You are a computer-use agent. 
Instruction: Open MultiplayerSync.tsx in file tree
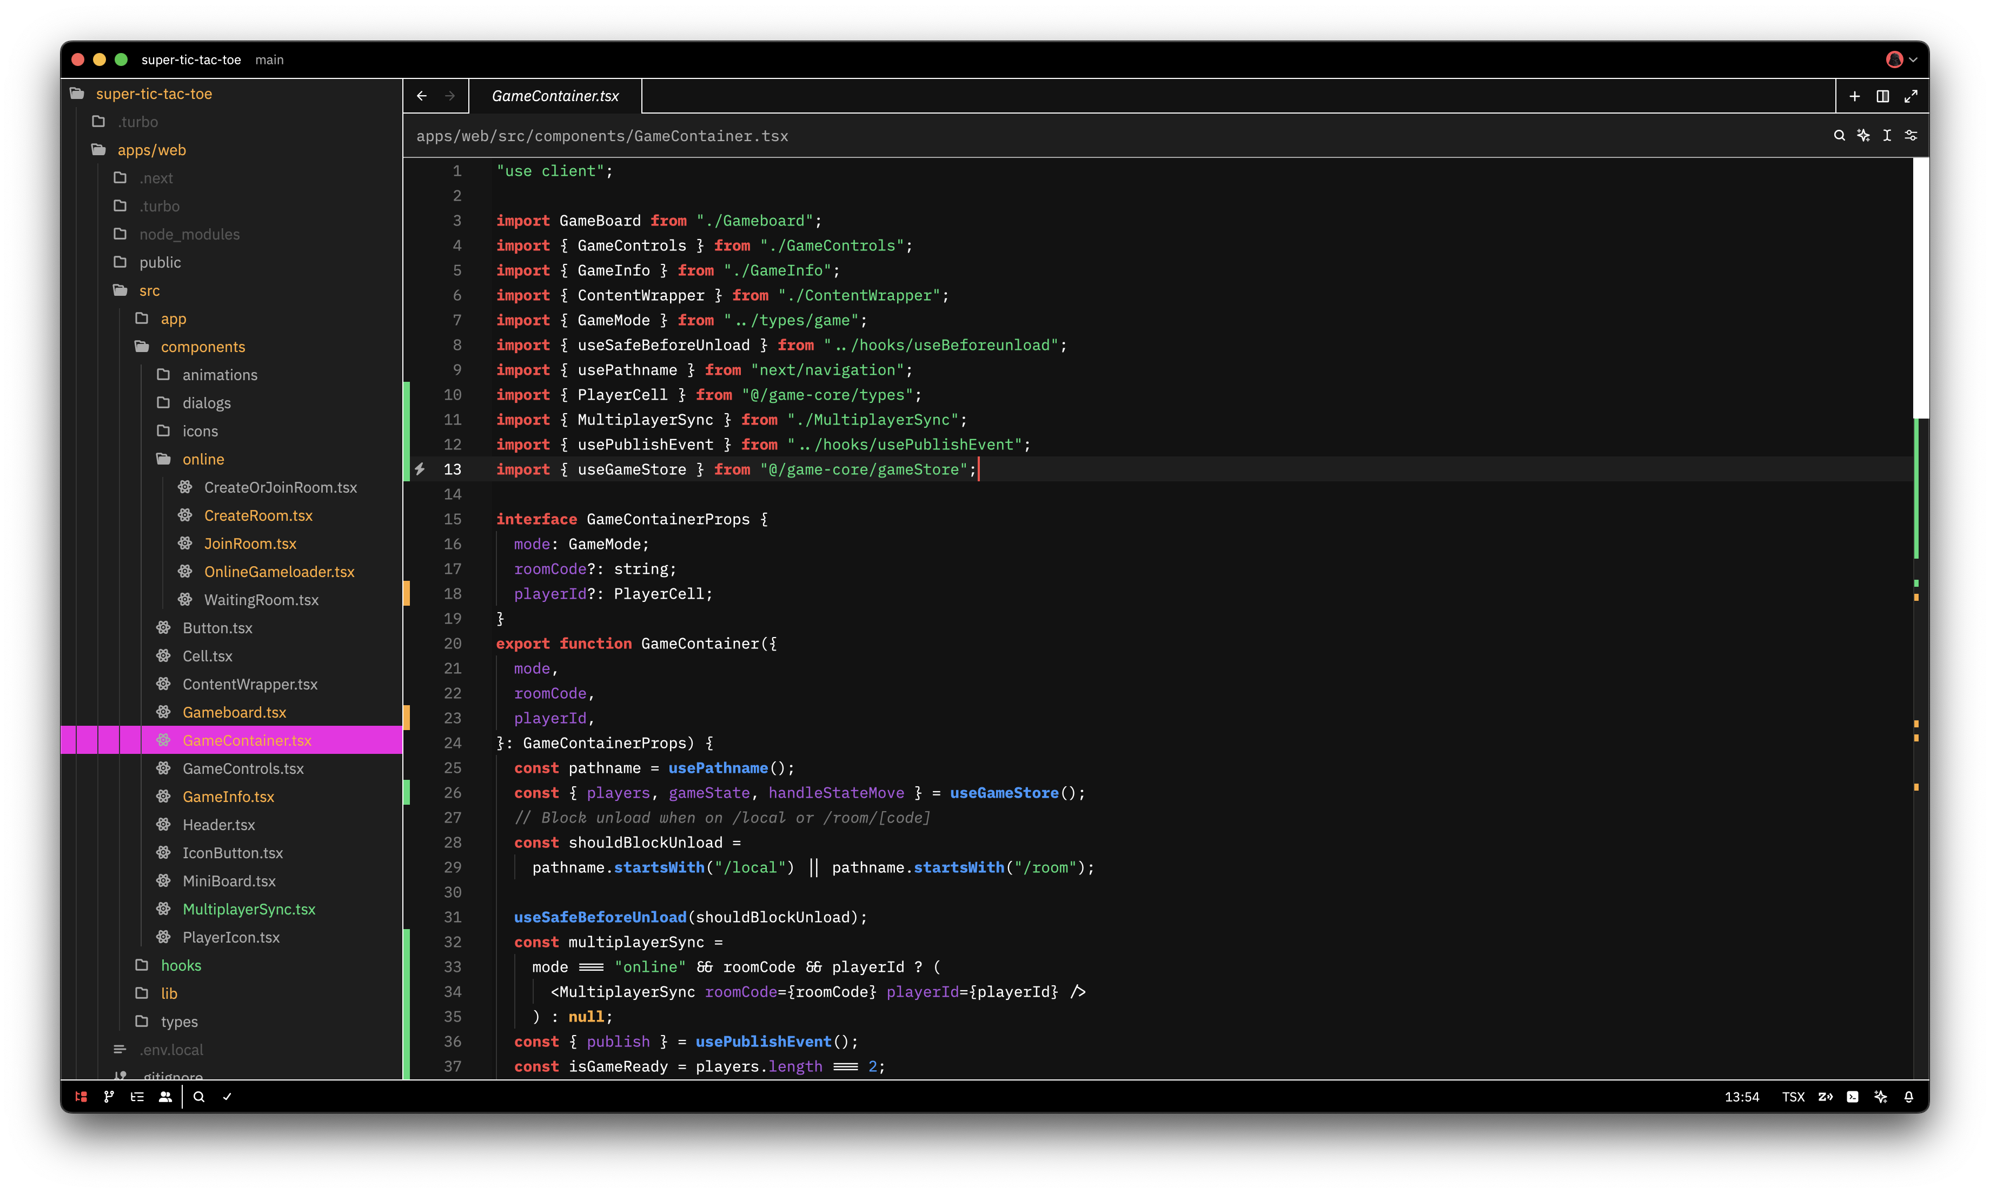click(x=233, y=909)
